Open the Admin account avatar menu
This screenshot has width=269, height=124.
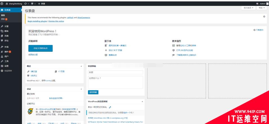click(267, 4)
